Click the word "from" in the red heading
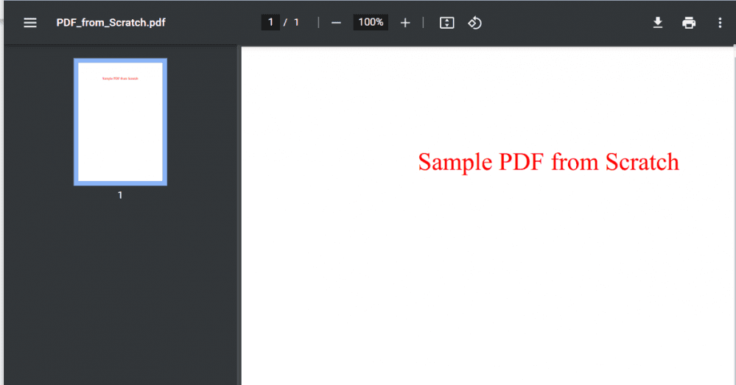 pyautogui.click(x=575, y=162)
